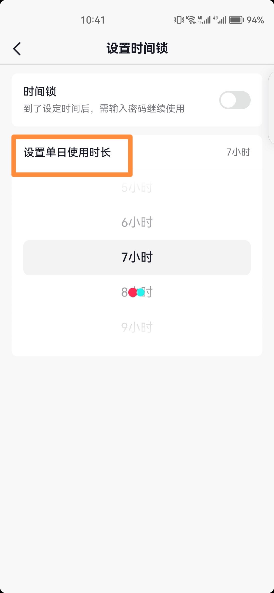Select 9小时 in the duration picker
This screenshot has width=274, height=593.
tap(137, 327)
